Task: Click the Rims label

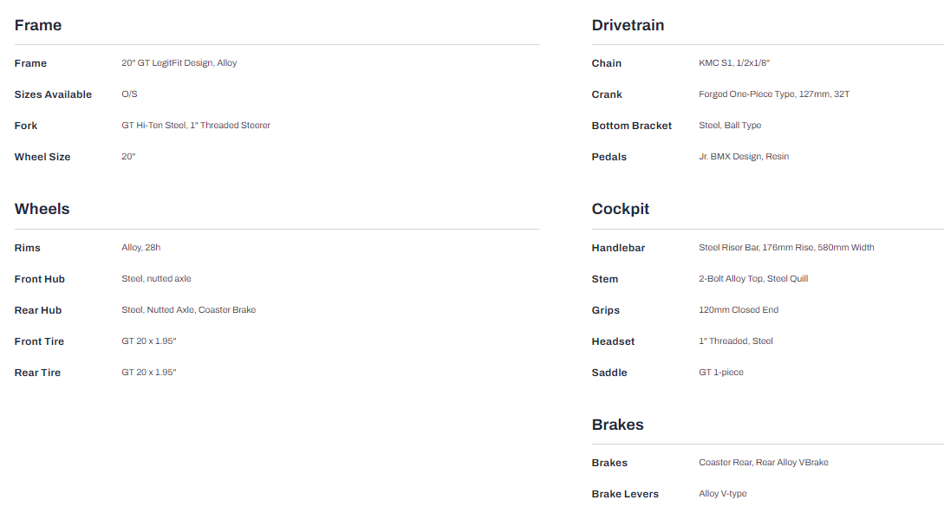Action: 28,248
